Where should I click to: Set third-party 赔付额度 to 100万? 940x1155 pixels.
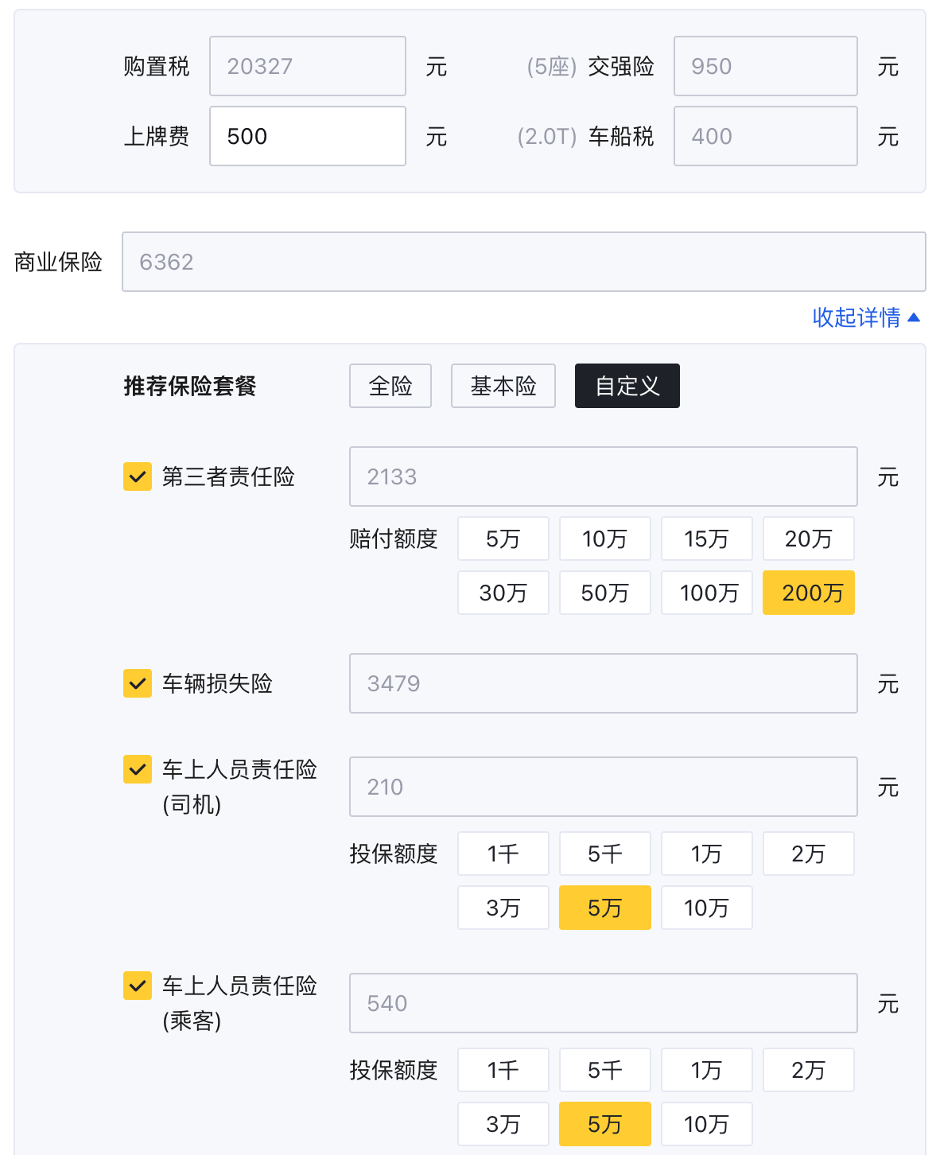point(707,593)
